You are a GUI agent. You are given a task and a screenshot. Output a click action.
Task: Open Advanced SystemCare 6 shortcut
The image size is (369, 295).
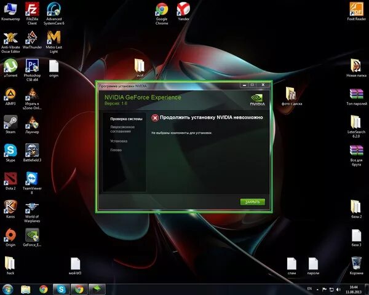click(54, 14)
